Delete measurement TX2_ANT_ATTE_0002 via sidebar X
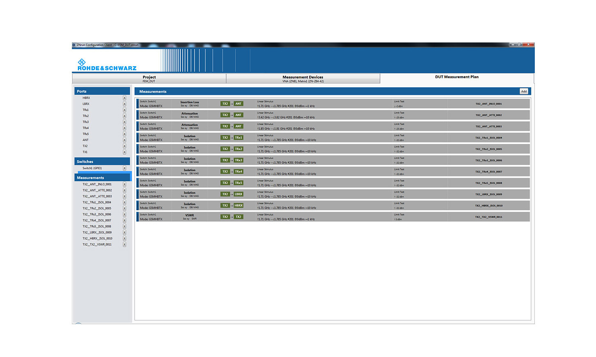Image resolution: width=596 pixels, height=357 pixels. 124,190
